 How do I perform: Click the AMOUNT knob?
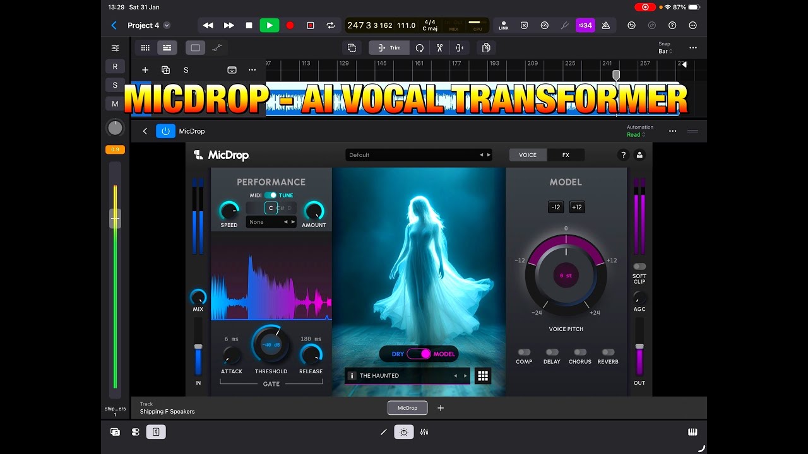tap(314, 211)
